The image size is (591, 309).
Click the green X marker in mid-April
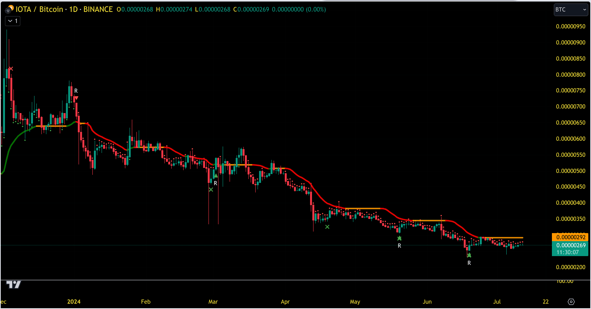327,227
